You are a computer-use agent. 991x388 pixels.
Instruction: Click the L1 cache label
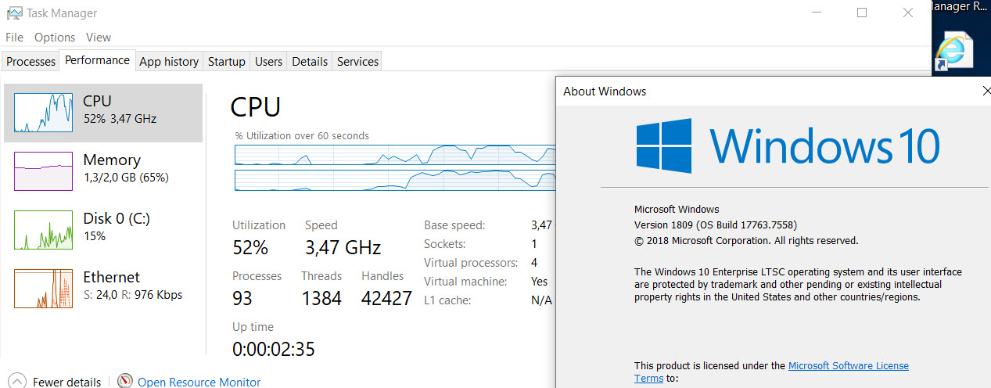pos(449,300)
